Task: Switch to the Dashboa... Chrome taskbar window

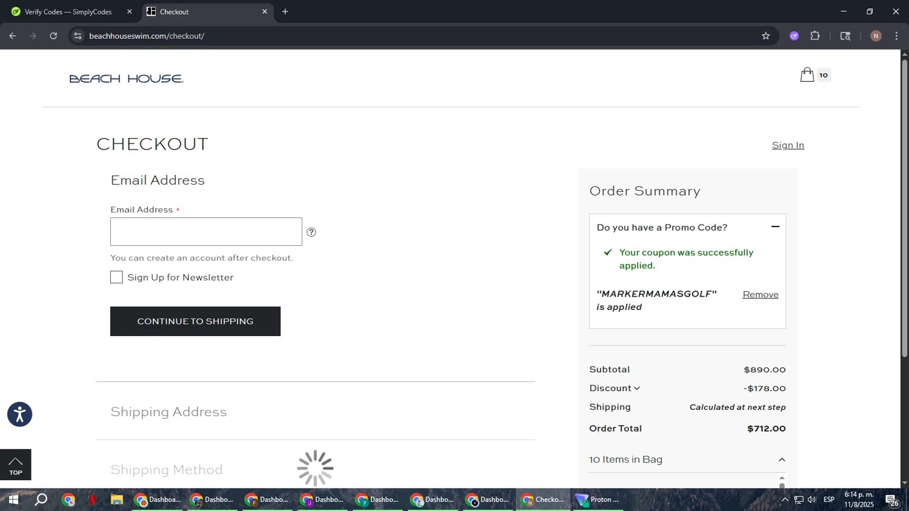Action: 158,499
